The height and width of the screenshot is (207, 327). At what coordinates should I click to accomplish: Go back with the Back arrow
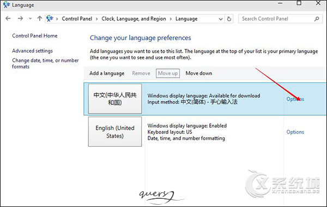pyautogui.click(x=8, y=18)
